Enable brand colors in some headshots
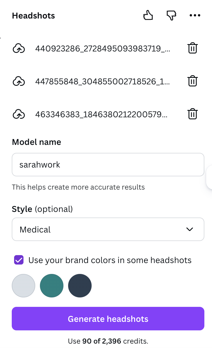The image size is (212, 348). [x=18, y=260]
